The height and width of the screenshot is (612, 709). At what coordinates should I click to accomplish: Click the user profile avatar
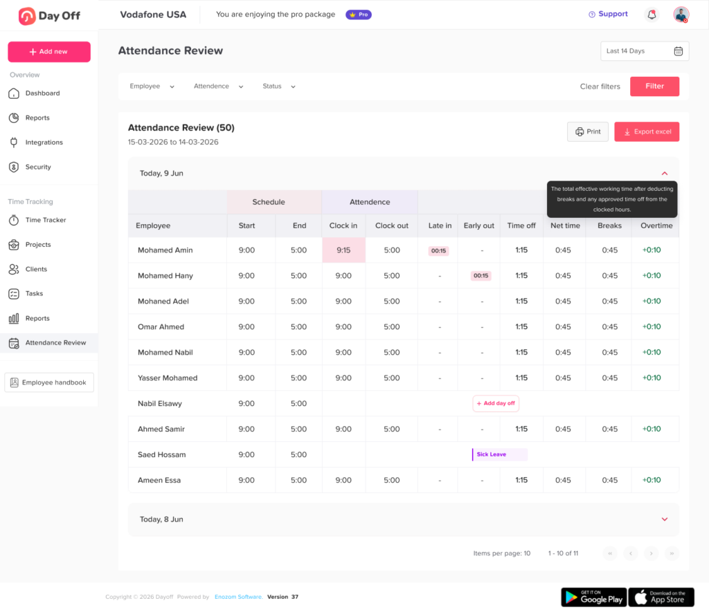click(681, 15)
